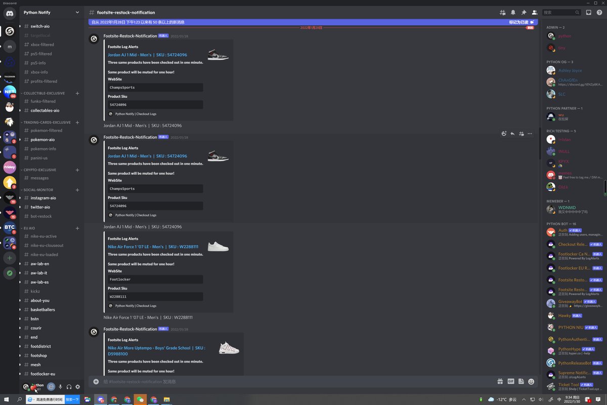This screenshot has height=405, width=607.
Task: Open the nike-eu-active channel
Action: (x=52, y=236)
